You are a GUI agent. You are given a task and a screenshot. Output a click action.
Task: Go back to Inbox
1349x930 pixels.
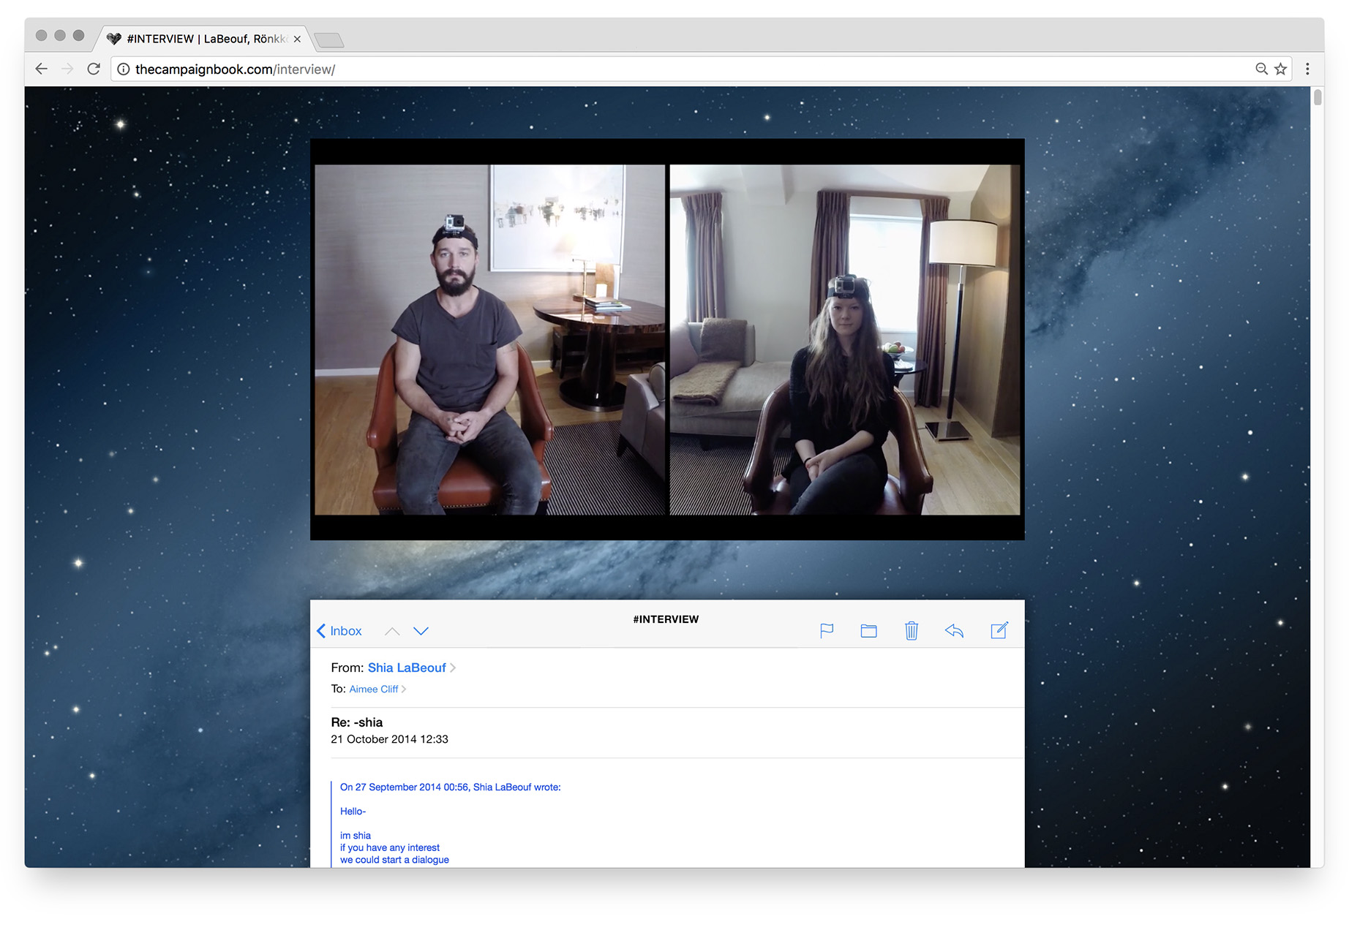pos(339,631)
